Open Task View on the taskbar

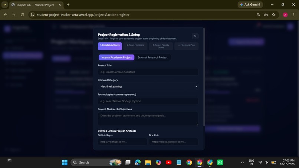128,162
